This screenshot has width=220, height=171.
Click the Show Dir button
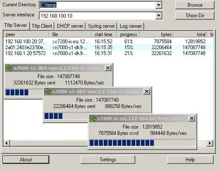click(195, 16)
